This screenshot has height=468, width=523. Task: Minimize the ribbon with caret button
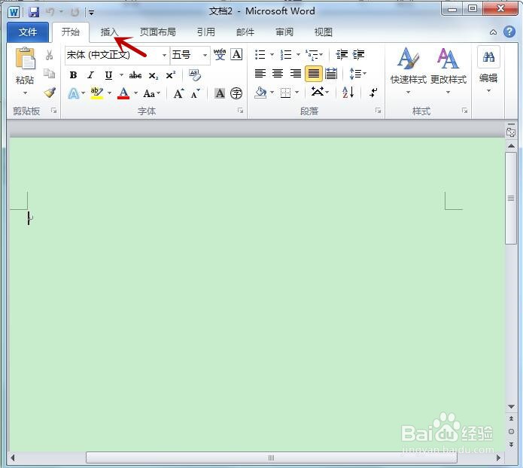click(493, 32)
